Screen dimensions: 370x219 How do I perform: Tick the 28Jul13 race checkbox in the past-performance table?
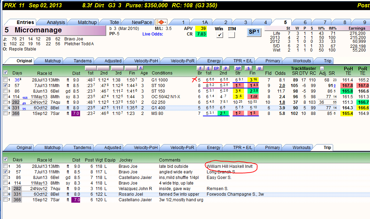pos(6,80)
